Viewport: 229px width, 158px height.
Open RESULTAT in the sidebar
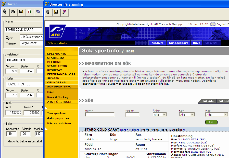click(55, 70)
